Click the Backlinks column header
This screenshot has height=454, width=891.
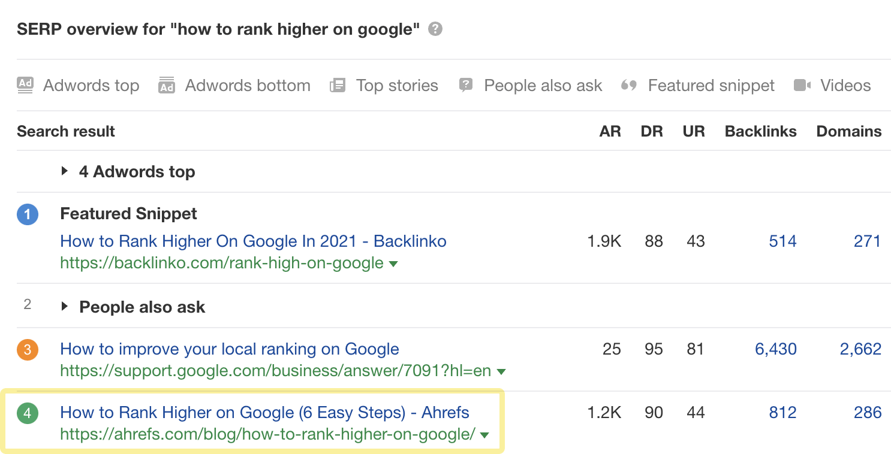point(760,132)
